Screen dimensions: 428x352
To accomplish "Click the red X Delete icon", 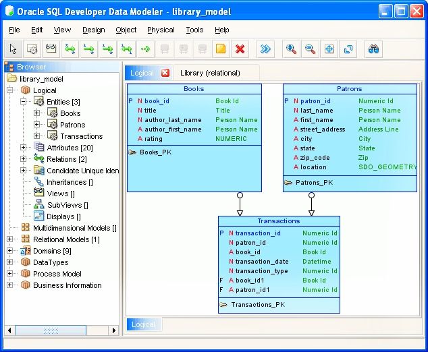I will coord(240,49).
